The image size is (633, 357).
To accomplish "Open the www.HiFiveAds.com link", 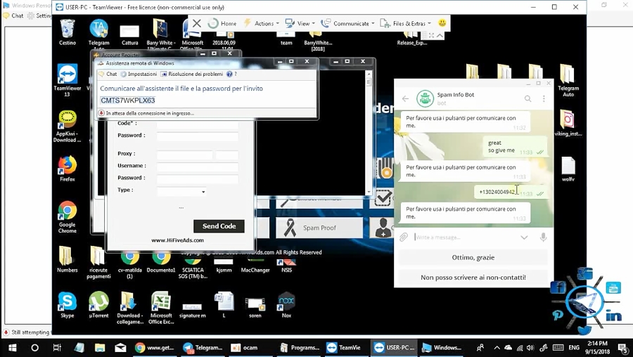I will 178,240.
